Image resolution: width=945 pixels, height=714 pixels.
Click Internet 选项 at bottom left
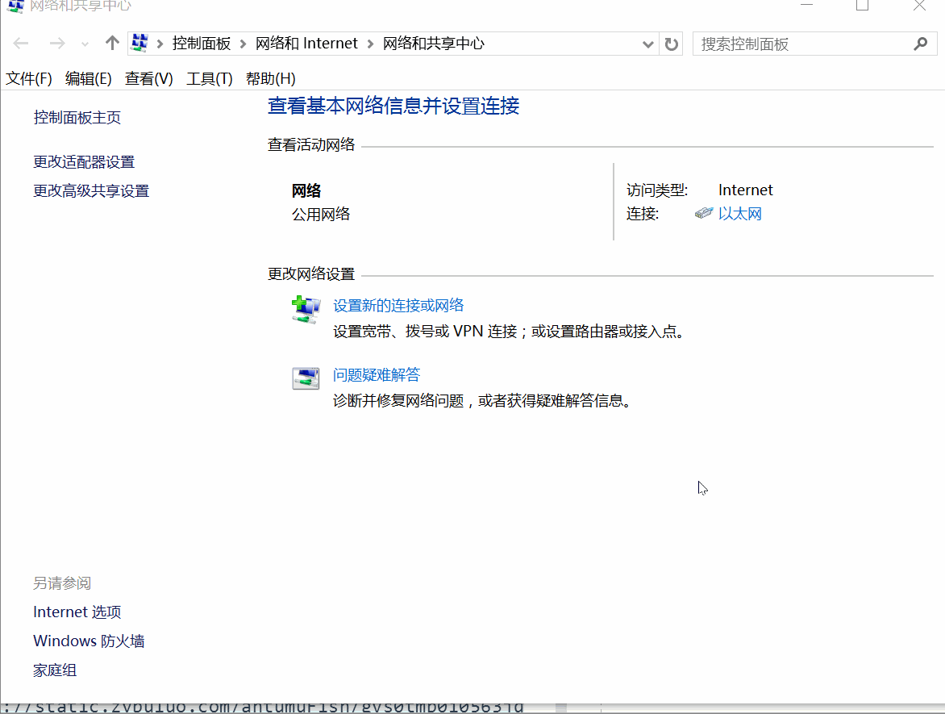[77, 612]
